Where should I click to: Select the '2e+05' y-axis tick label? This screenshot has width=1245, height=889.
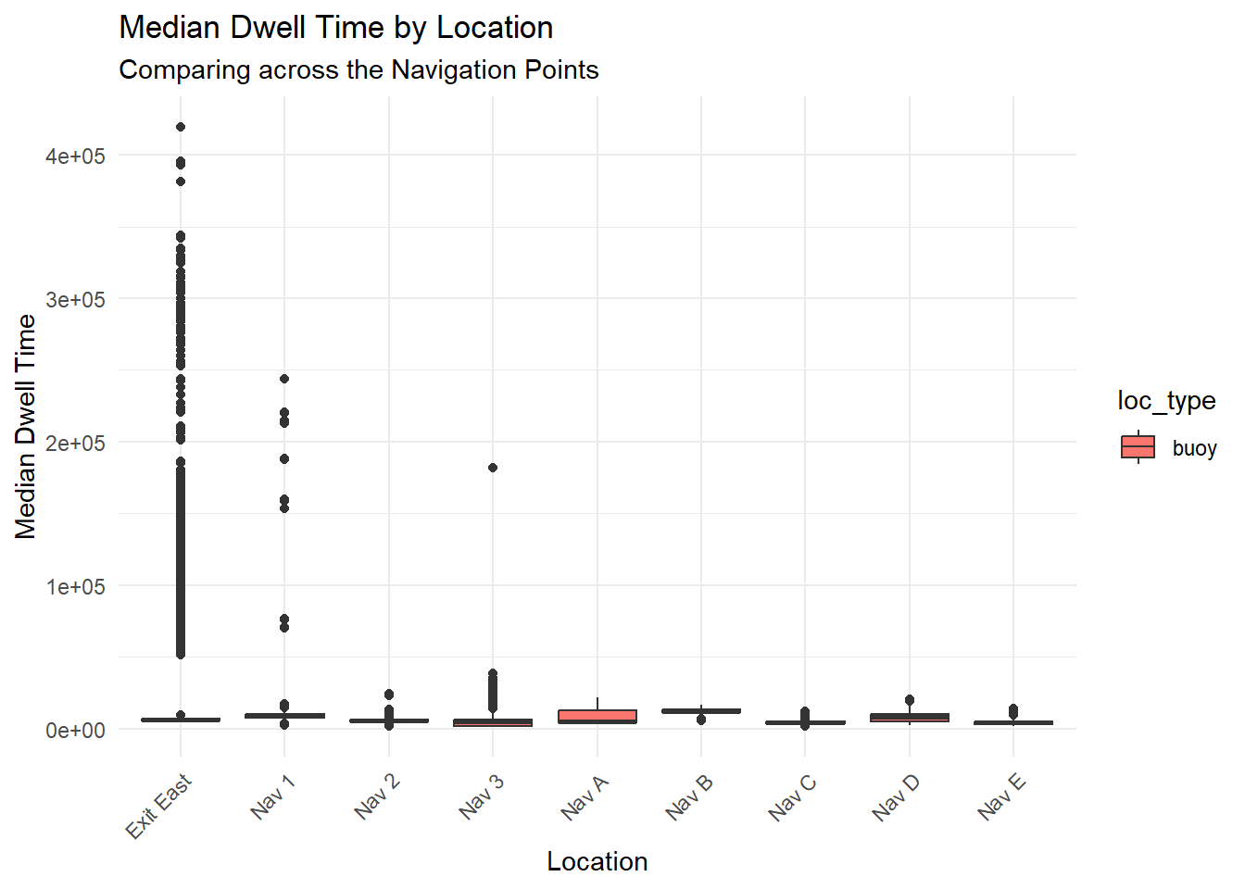pyautogui.click(x=75, y=443)
